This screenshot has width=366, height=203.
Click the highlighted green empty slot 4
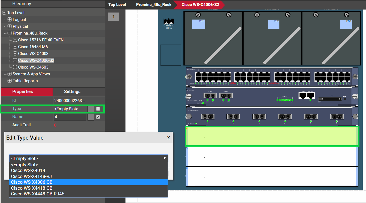tap(272, 136)
